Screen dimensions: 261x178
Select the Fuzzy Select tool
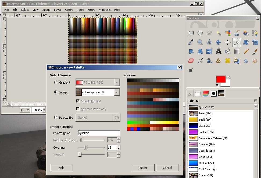tap(218, 33)
